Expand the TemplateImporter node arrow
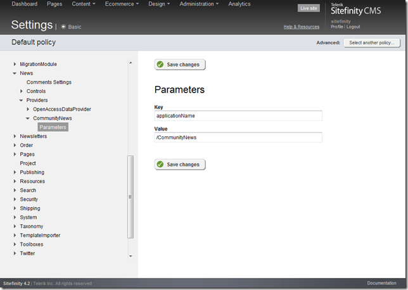The image size is (408, 290). [x=15, y=236]
